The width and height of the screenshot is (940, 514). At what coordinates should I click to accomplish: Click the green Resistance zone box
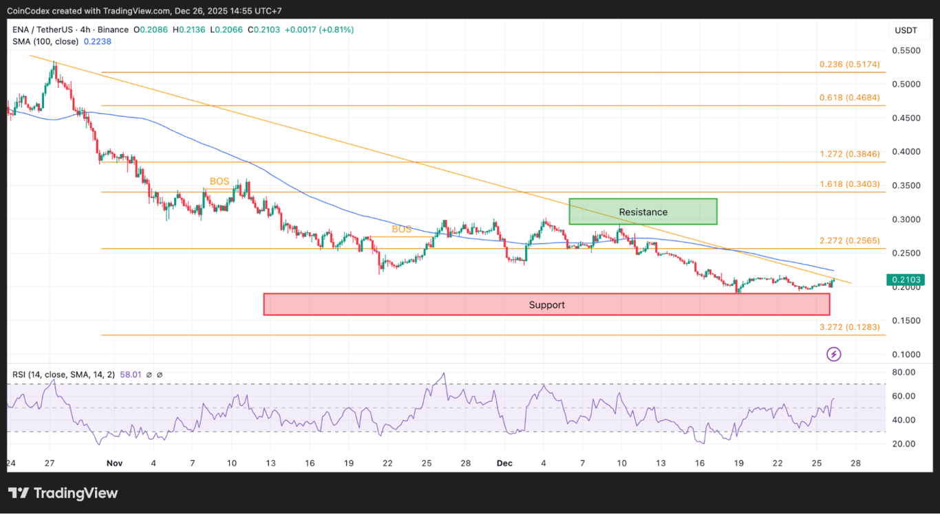coord(643,212)
